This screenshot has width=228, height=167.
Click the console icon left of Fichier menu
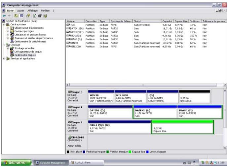pyautogui.click(x=4, y=11)
